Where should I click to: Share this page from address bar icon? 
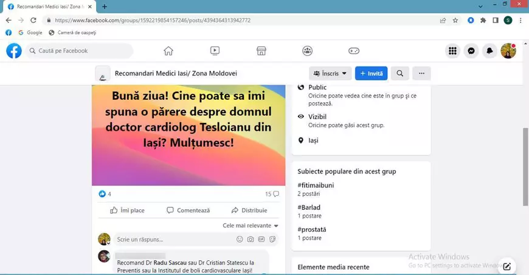(x=443, y=20)
